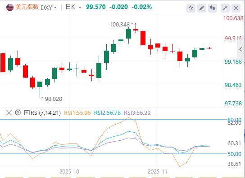The image size is (245, 178).
Task: Click the RSI(7,14,21) indicator name
Action: (45, 113)
